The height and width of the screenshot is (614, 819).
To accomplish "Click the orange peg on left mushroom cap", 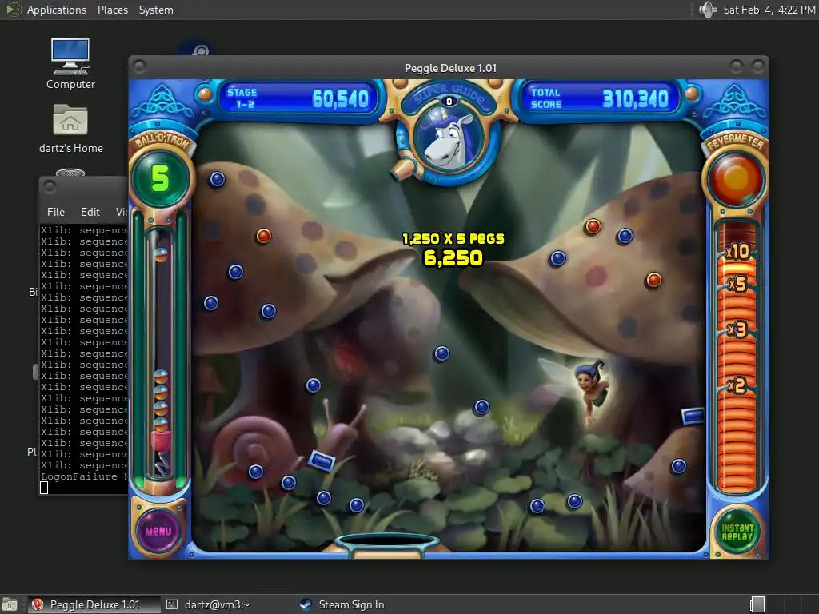I will click(264, 236).
